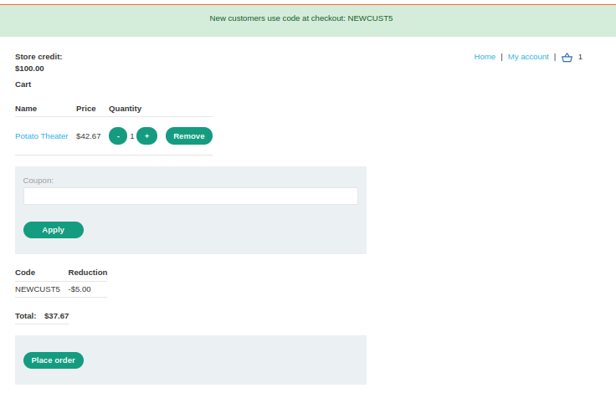Open the shopping basket icon

tap(567, 58)
